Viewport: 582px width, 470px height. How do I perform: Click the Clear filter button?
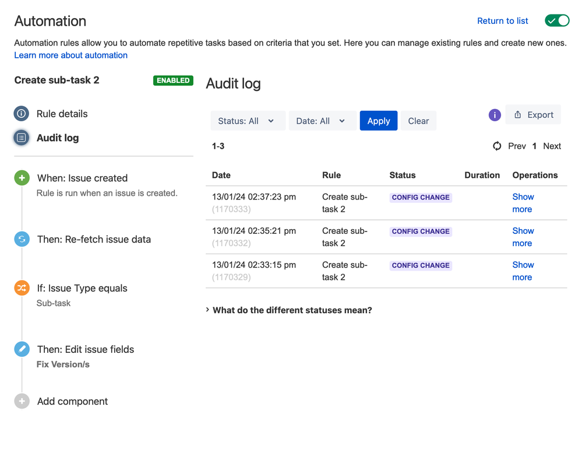(x=418, y=121)
